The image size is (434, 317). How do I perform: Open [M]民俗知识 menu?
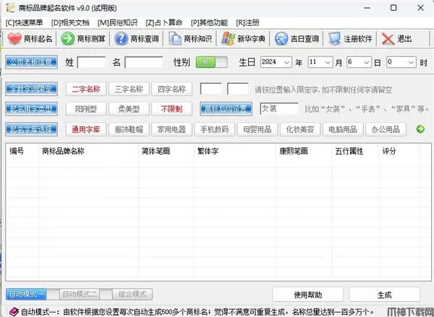click(117, 22)
